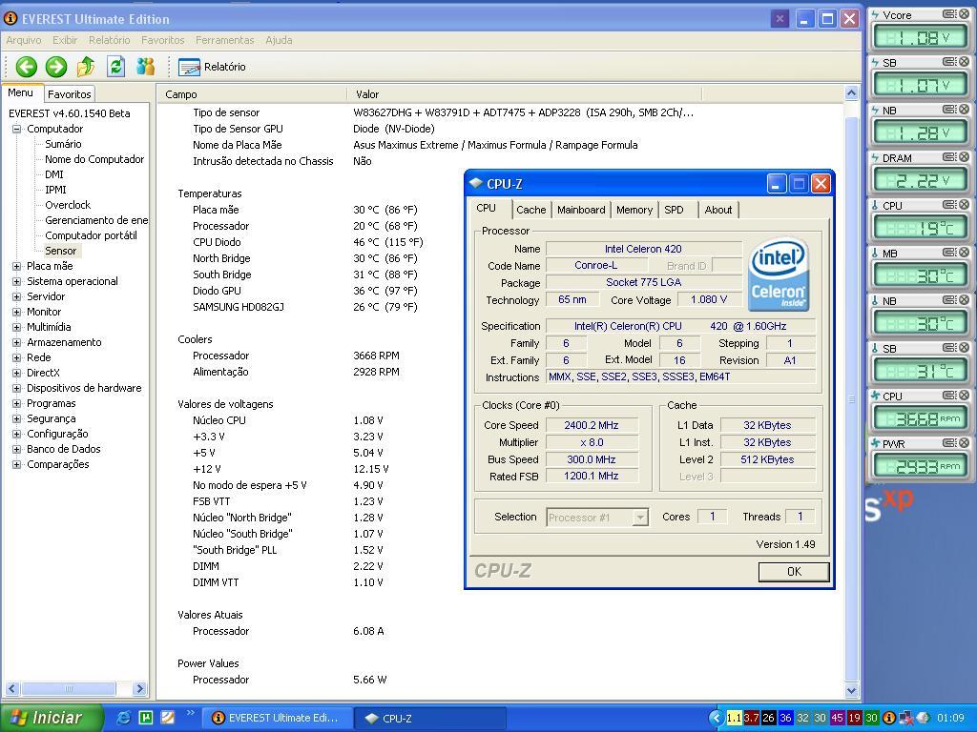Open Internet Explorer from quick launch

tap(124, 718)
